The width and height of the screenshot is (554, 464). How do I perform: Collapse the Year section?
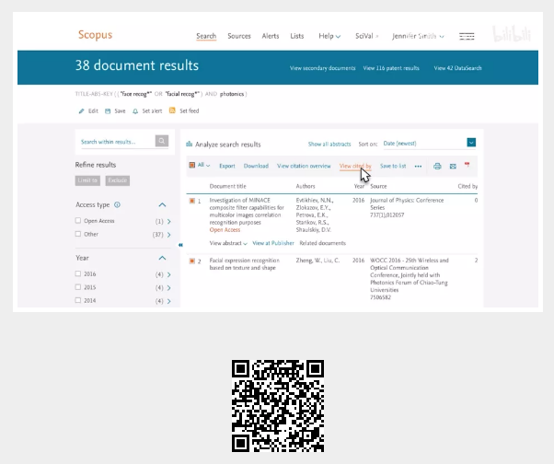(162, 258)
